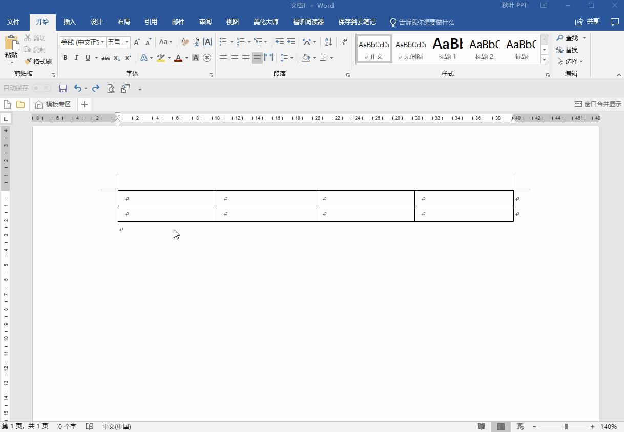Viewport: 624px width, 432px height.
Task: Apply superscript formatting
Action: click(x=128, y=58)
